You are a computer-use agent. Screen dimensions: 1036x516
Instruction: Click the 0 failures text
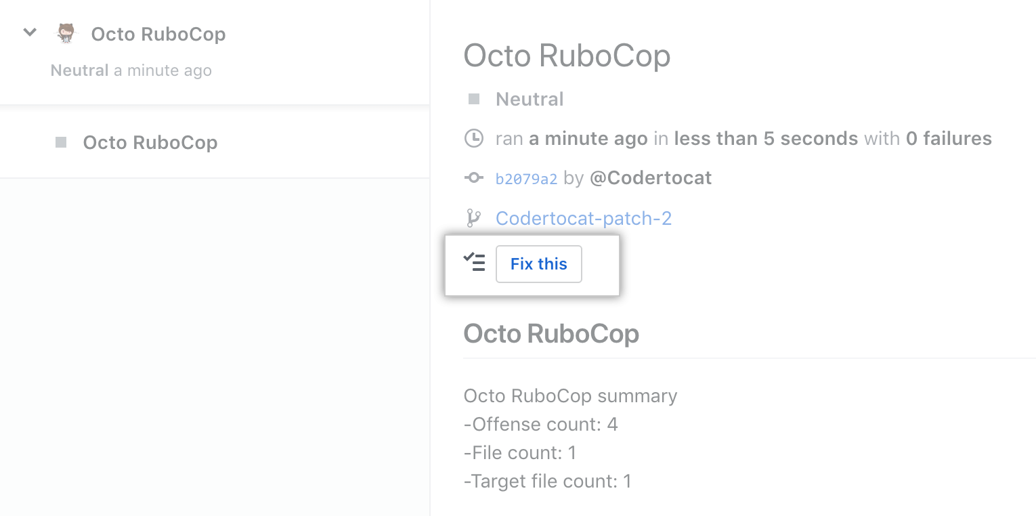pyautogui.click(x=949, y=138)
